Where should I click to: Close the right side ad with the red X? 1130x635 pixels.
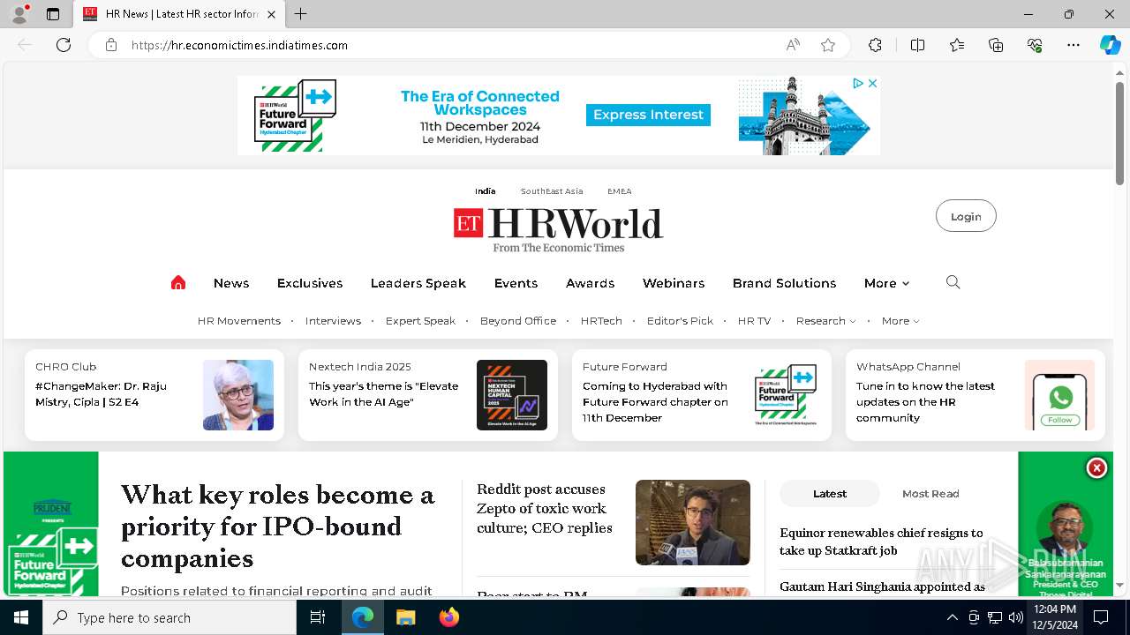[x=1096, y=468]
